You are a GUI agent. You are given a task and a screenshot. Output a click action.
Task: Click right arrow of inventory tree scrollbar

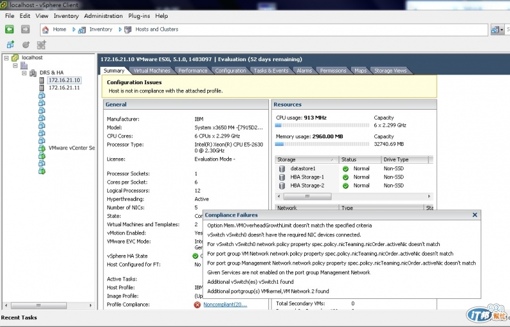click(x=91, y=305)
